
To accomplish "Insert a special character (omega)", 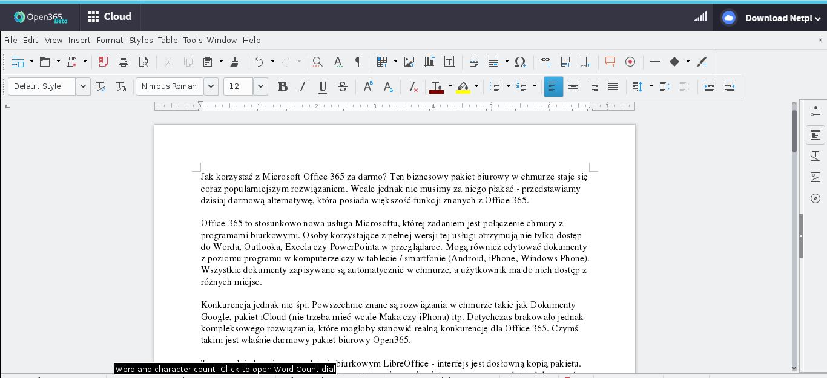I will point(520,62).
